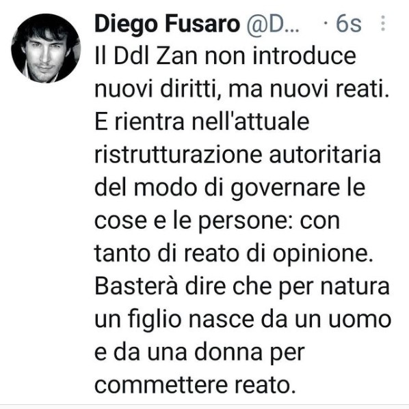Open Diego Fusaro's profile picture

click(x=46, y=48)
